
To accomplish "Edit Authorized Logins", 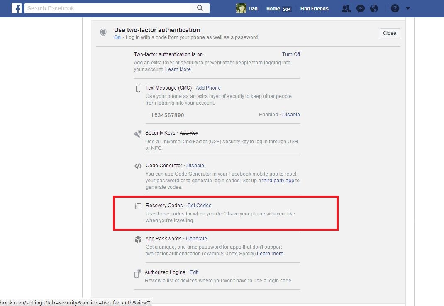I will point(194,272).
